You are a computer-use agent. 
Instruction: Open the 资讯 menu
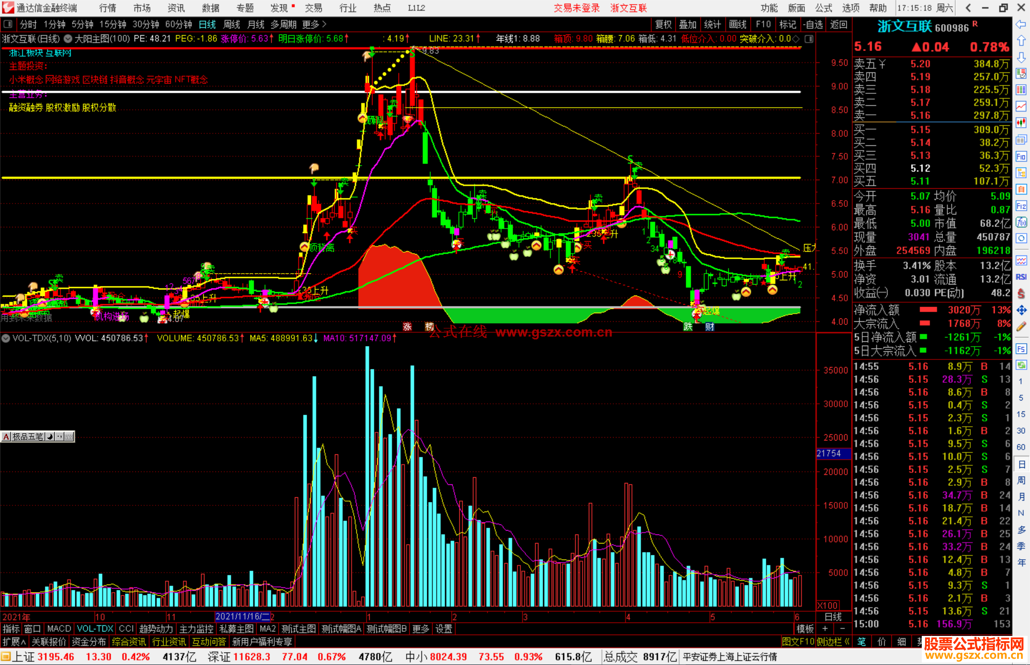click(x=176, y=8)
